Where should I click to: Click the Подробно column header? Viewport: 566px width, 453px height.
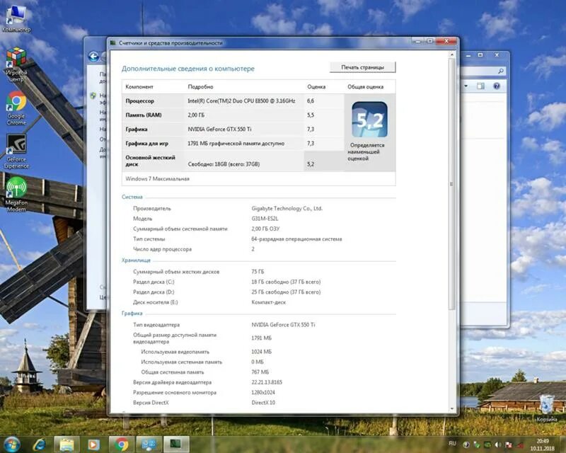click(200, 86)
